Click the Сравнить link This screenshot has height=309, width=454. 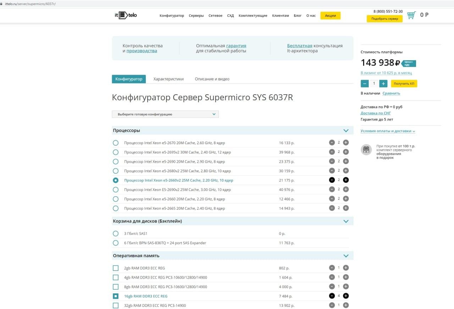(391, 94)
